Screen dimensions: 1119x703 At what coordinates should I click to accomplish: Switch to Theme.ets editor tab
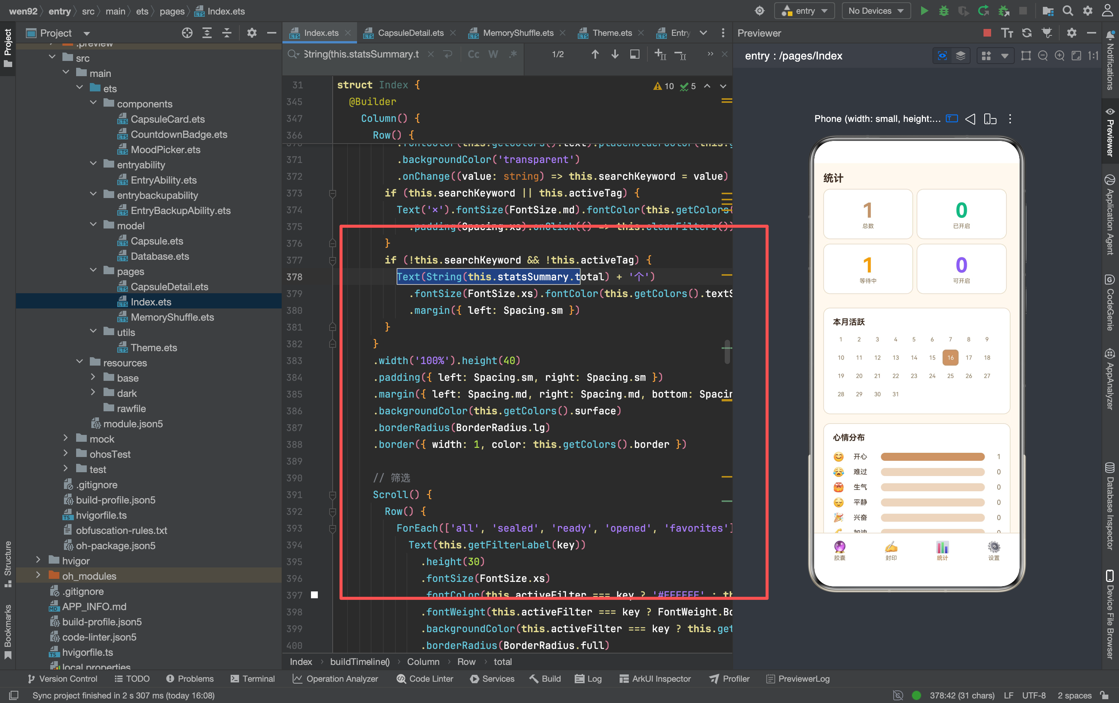point(612,33)
